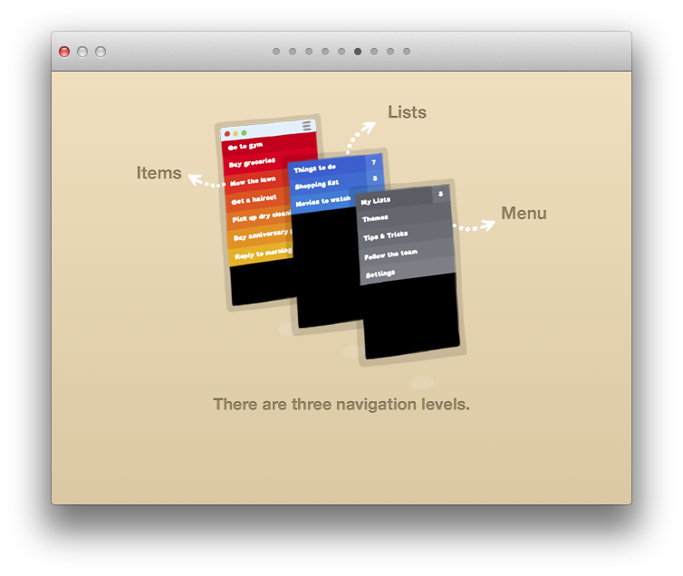Advance to the seventh page dot
Screen dimensions: 683x576
(x=374, y=52)
